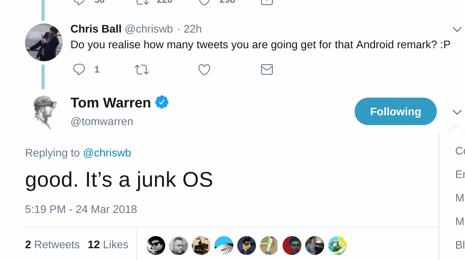Open the 5:19 PM tweet timestamp
The image size is (465, 260).
click(81, 209)
